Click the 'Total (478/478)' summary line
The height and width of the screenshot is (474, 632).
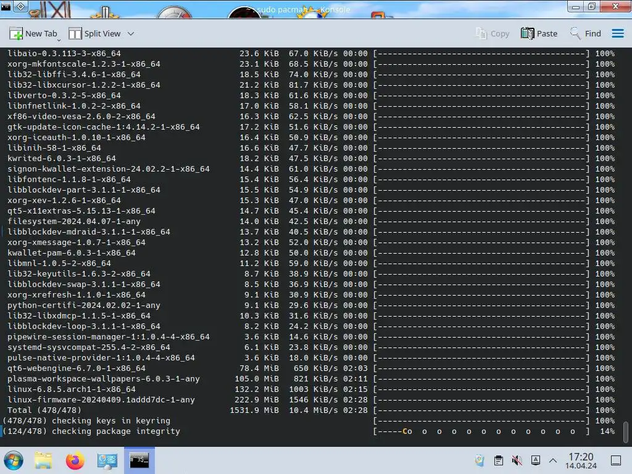(44, 410)
